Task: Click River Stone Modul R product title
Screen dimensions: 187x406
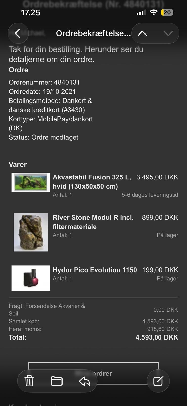Action: tap(93, 222)
